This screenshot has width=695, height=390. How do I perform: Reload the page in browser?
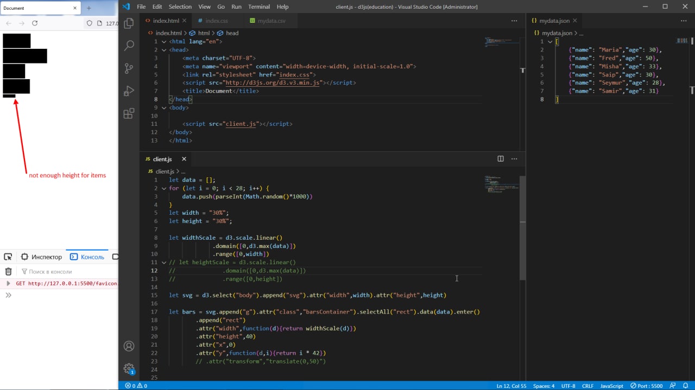pos(35,23)
